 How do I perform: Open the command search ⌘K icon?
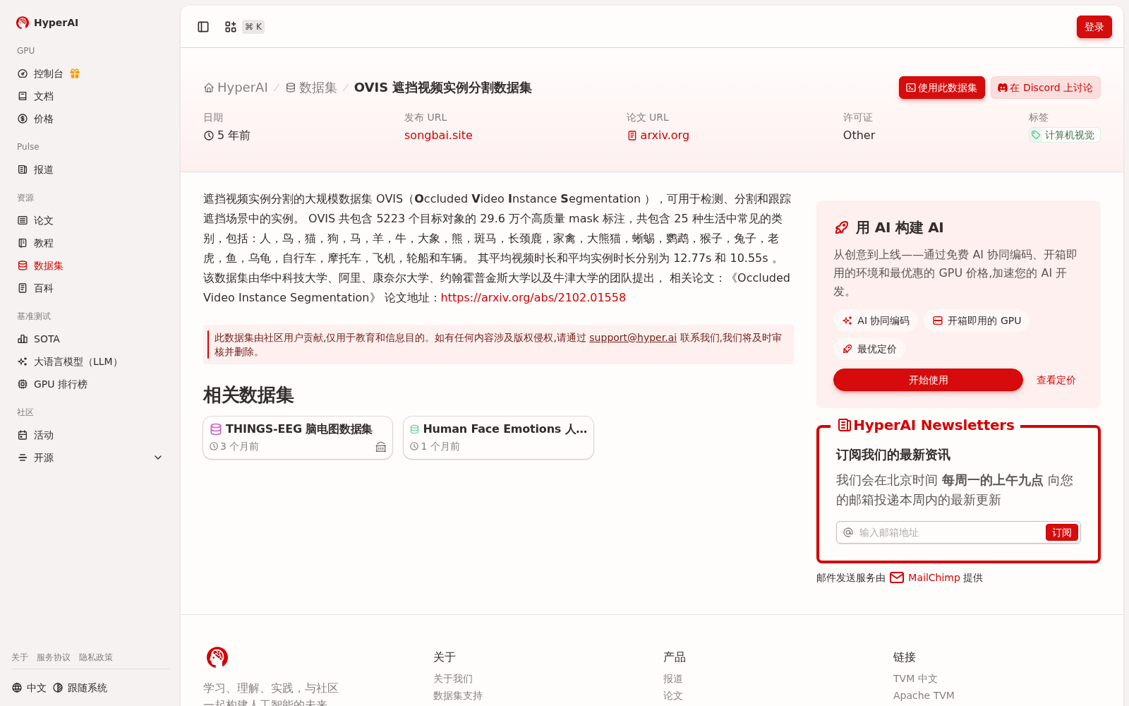click(x=231, y=27)
